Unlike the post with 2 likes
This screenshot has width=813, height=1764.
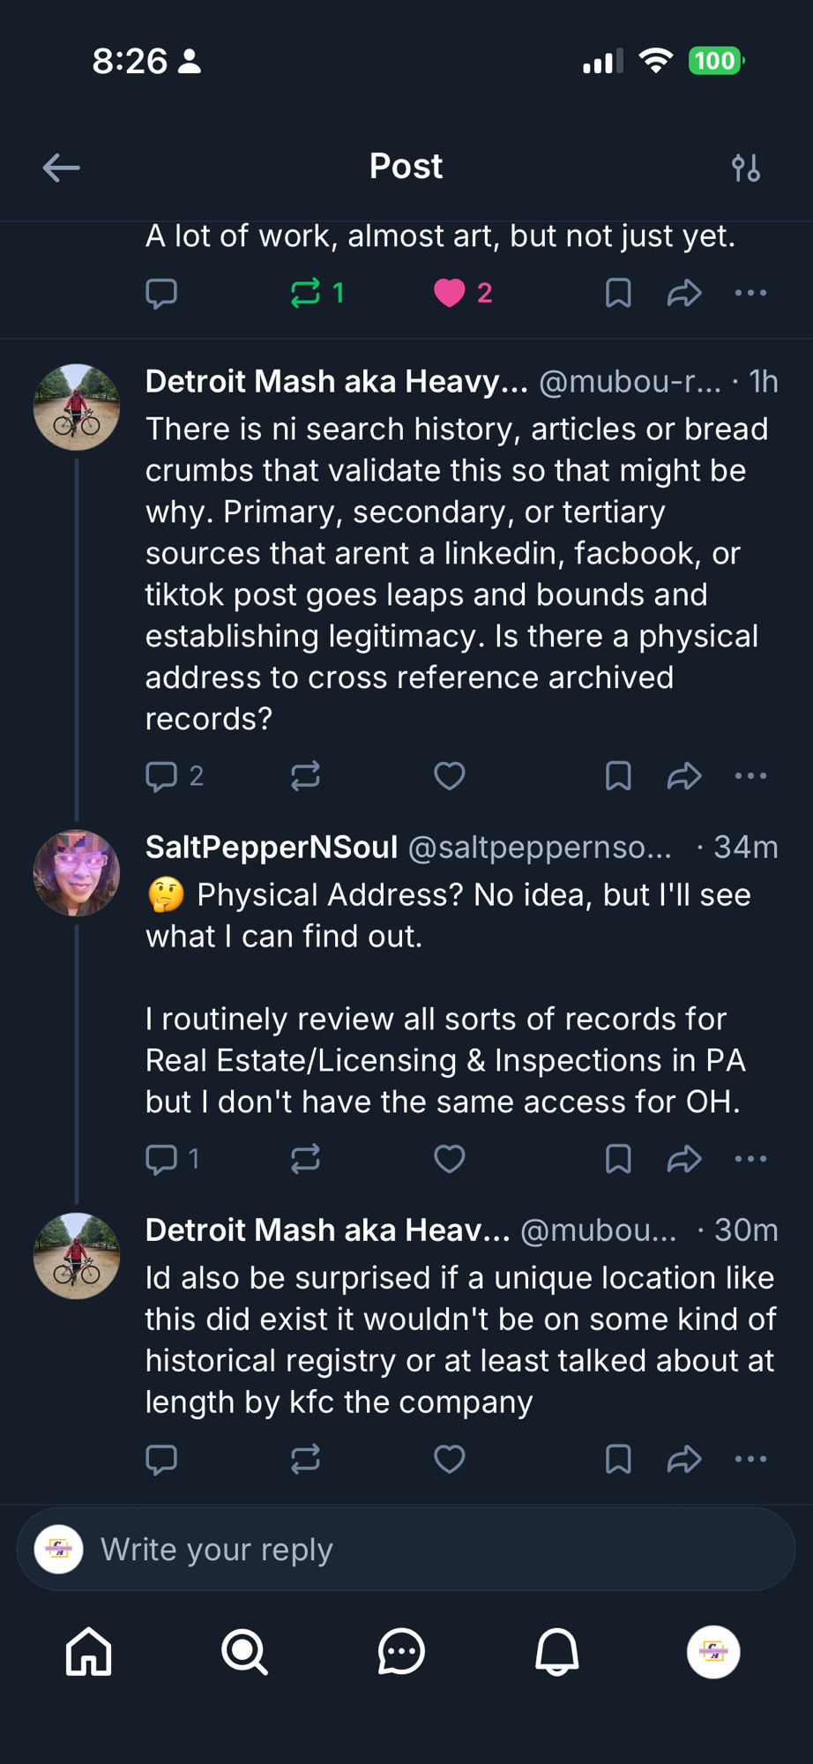[x=450, y=293]
